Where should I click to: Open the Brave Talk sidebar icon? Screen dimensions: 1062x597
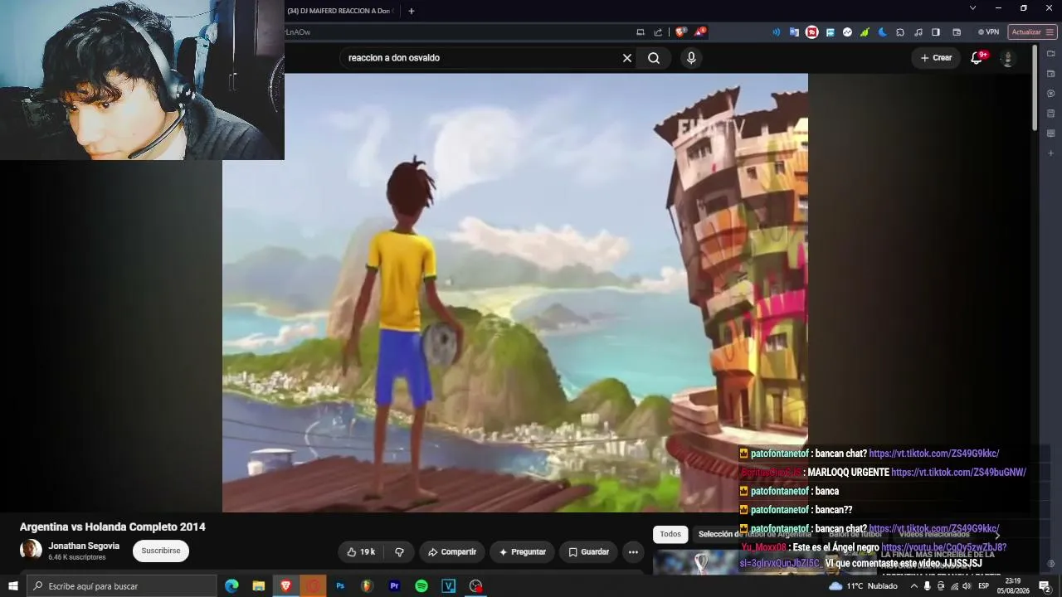click(1051, 54)
